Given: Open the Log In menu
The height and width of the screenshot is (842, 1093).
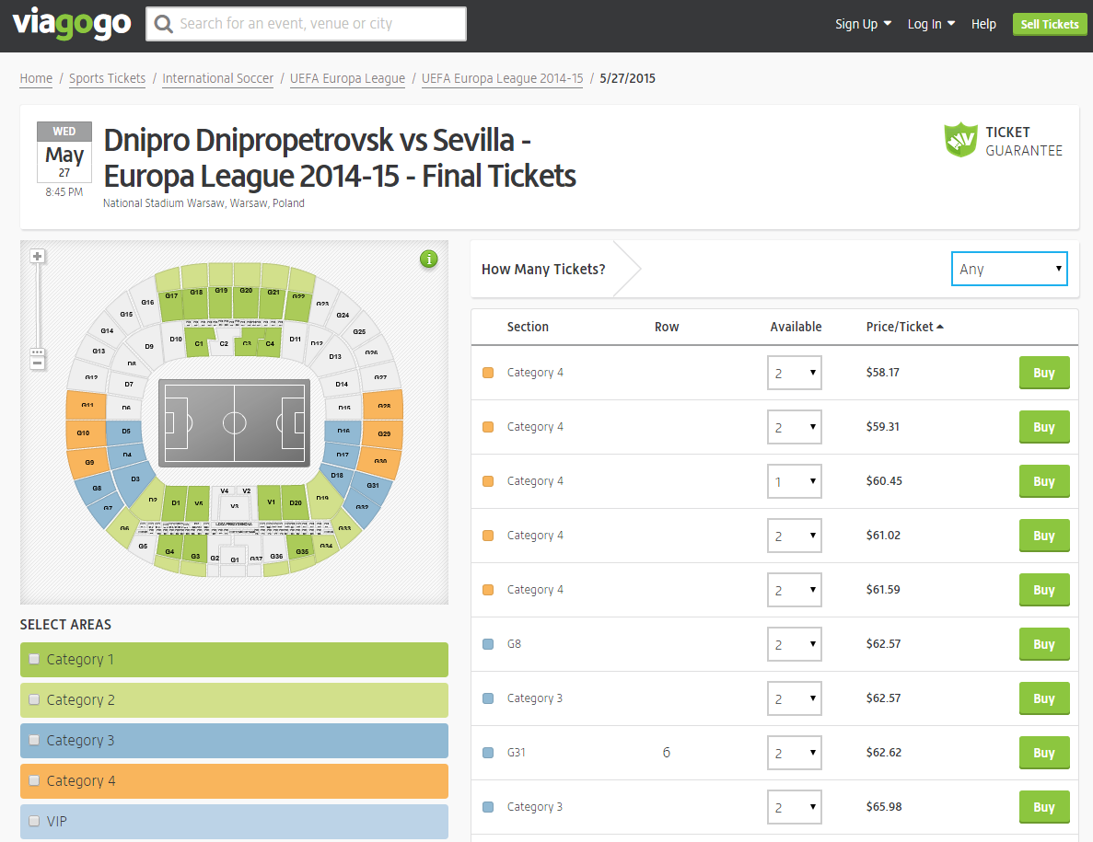Looking at the screenshot, I should [x=931, y=24].
